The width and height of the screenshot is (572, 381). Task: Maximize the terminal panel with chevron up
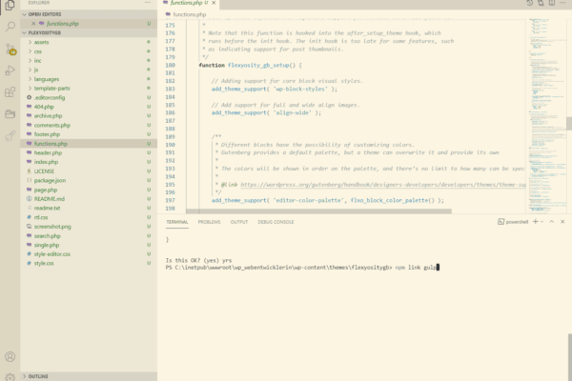(x=552, y=221)
